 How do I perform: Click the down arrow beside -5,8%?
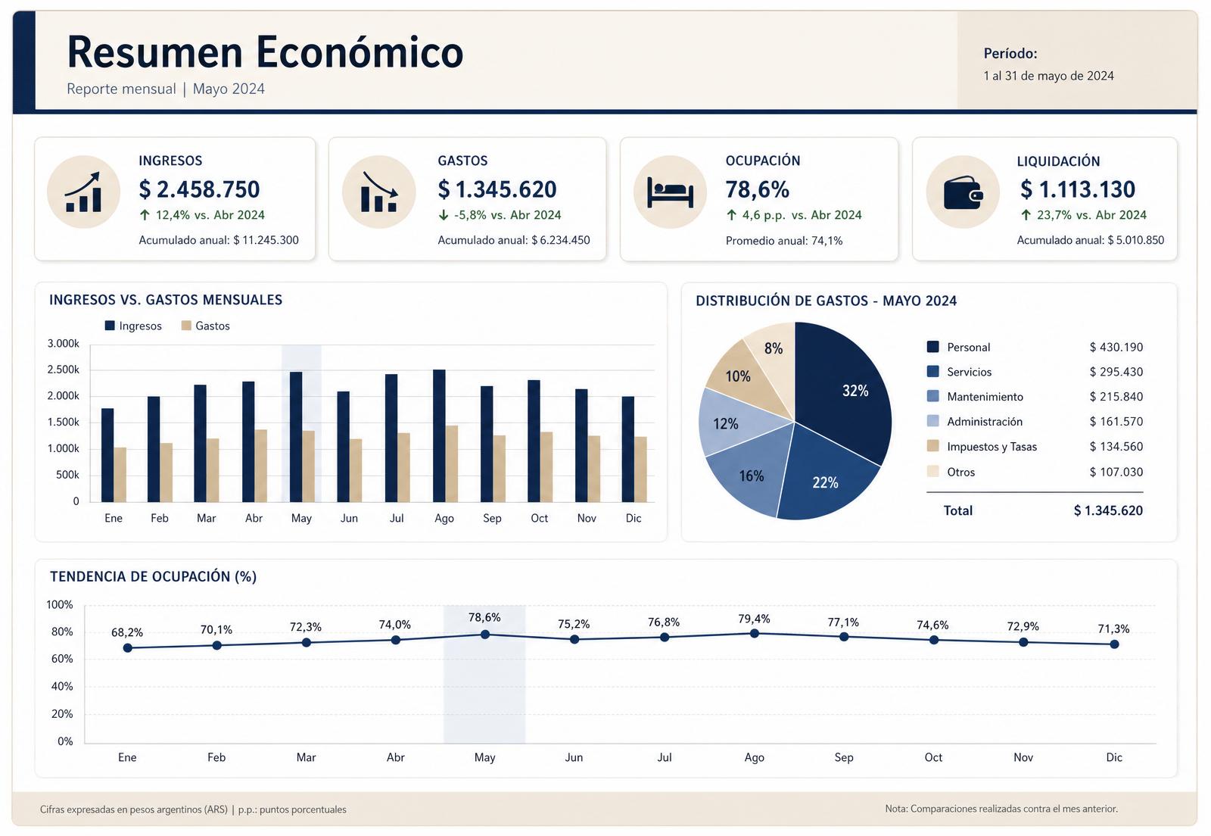click(x=444, y=215)
